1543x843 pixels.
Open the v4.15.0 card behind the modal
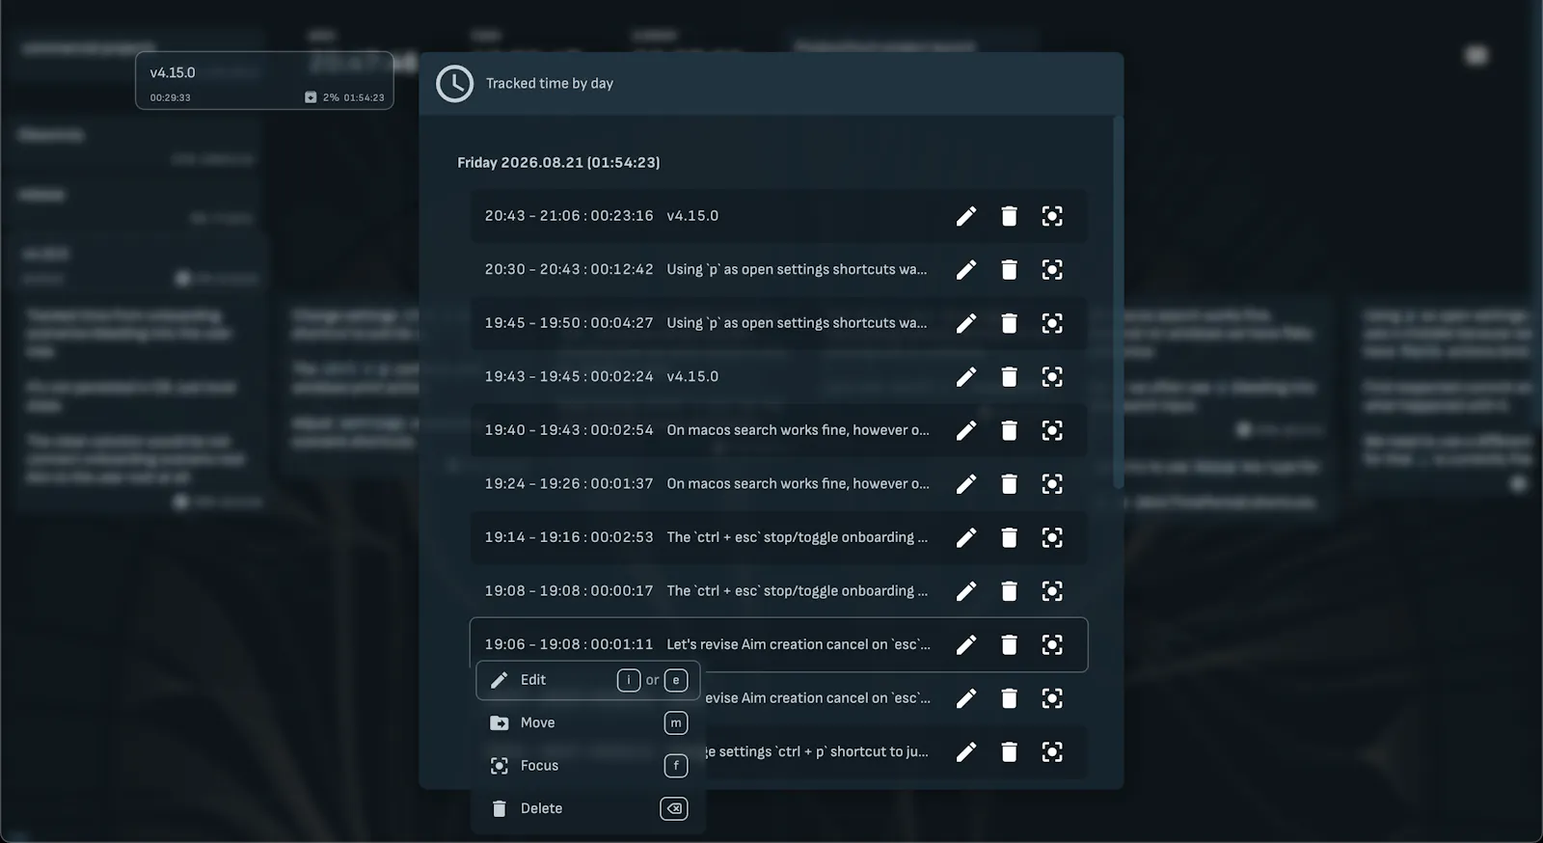coord(264,81)
